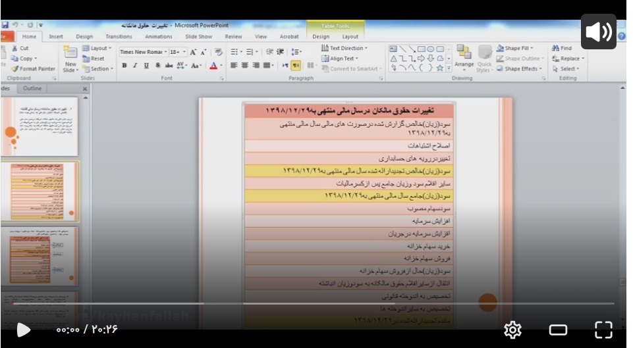Toggle right-to-left text direction
633x348 pixels.
[x=296, y=65]
